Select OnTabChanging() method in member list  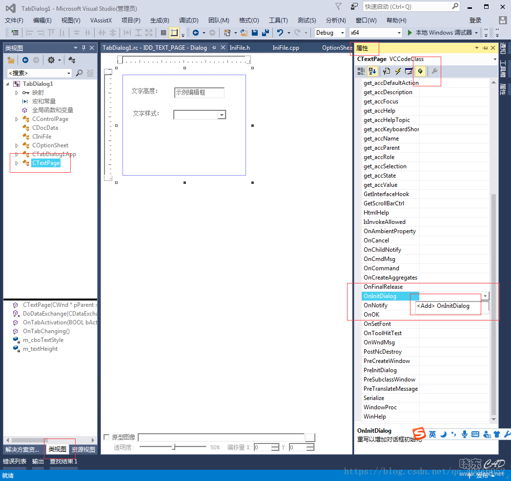pos(46,331)
